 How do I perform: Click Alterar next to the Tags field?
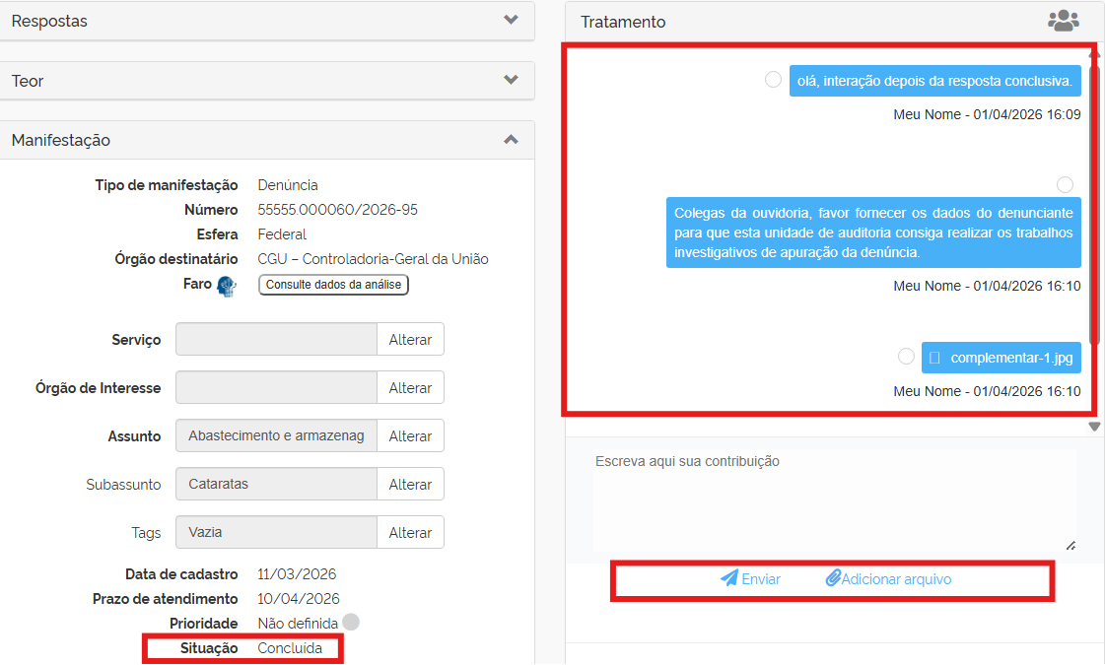coord(410,532)
